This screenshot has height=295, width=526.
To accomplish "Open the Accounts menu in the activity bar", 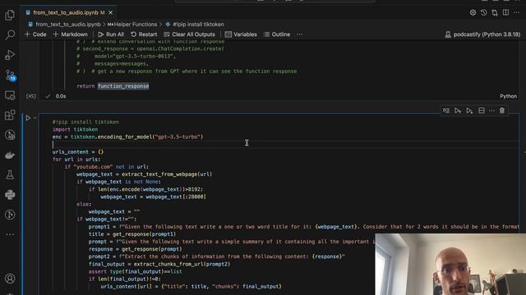I will (10, 279).
